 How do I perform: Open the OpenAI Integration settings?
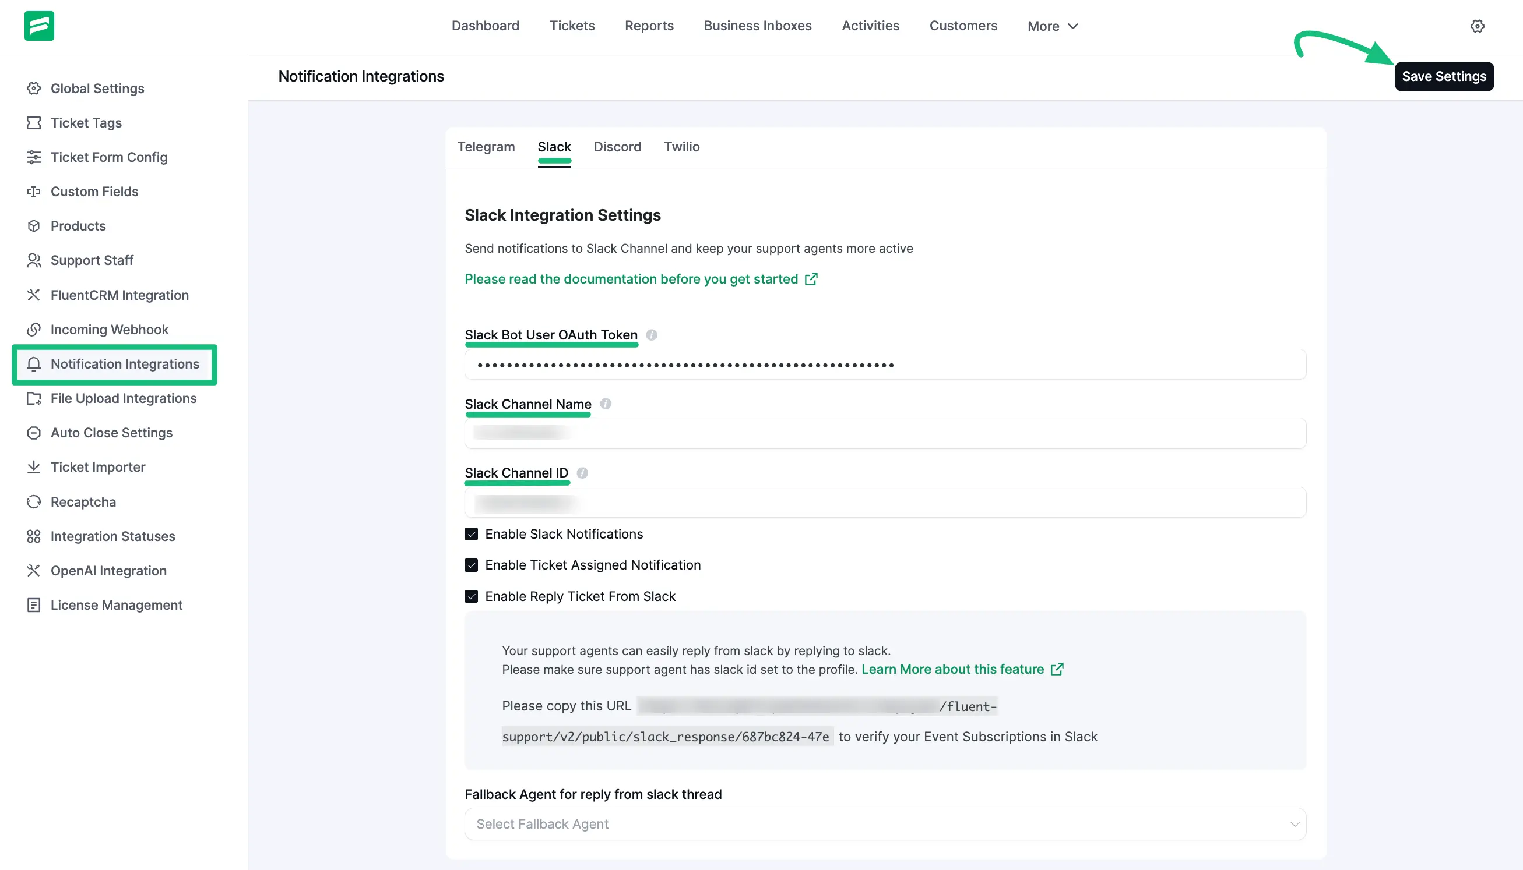point(108,570)
